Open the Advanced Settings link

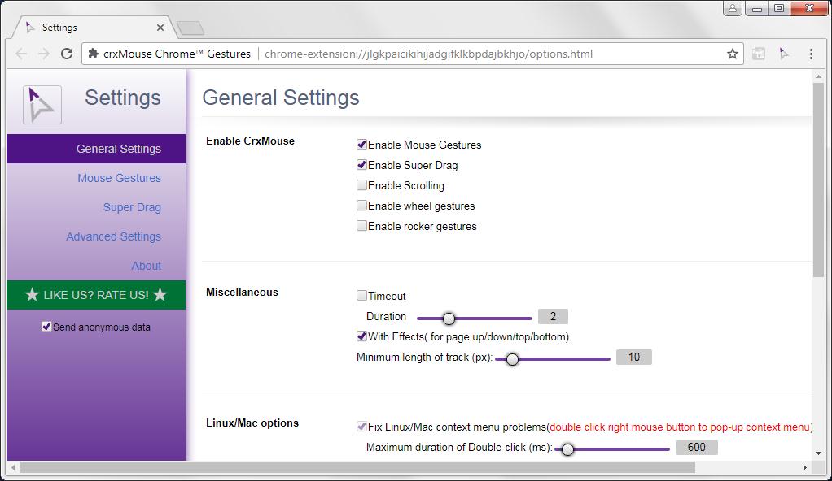pos(113,236)
